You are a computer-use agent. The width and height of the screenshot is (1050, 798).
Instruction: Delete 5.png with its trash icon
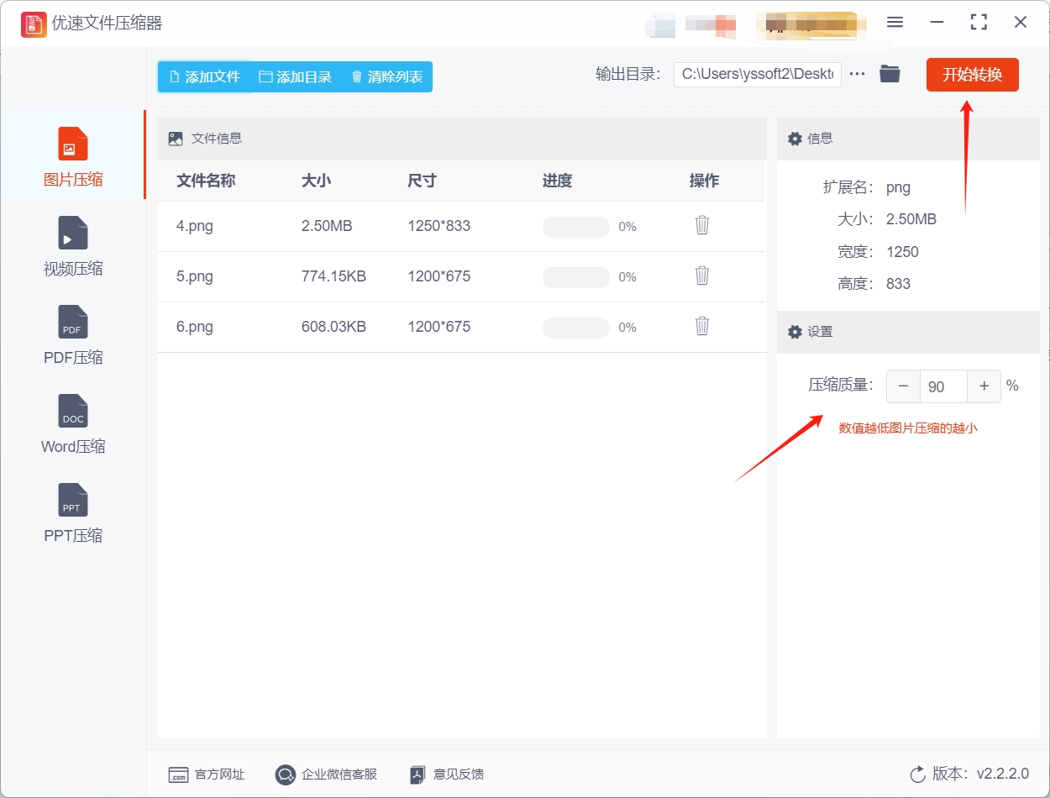click(x=702, y=276)
